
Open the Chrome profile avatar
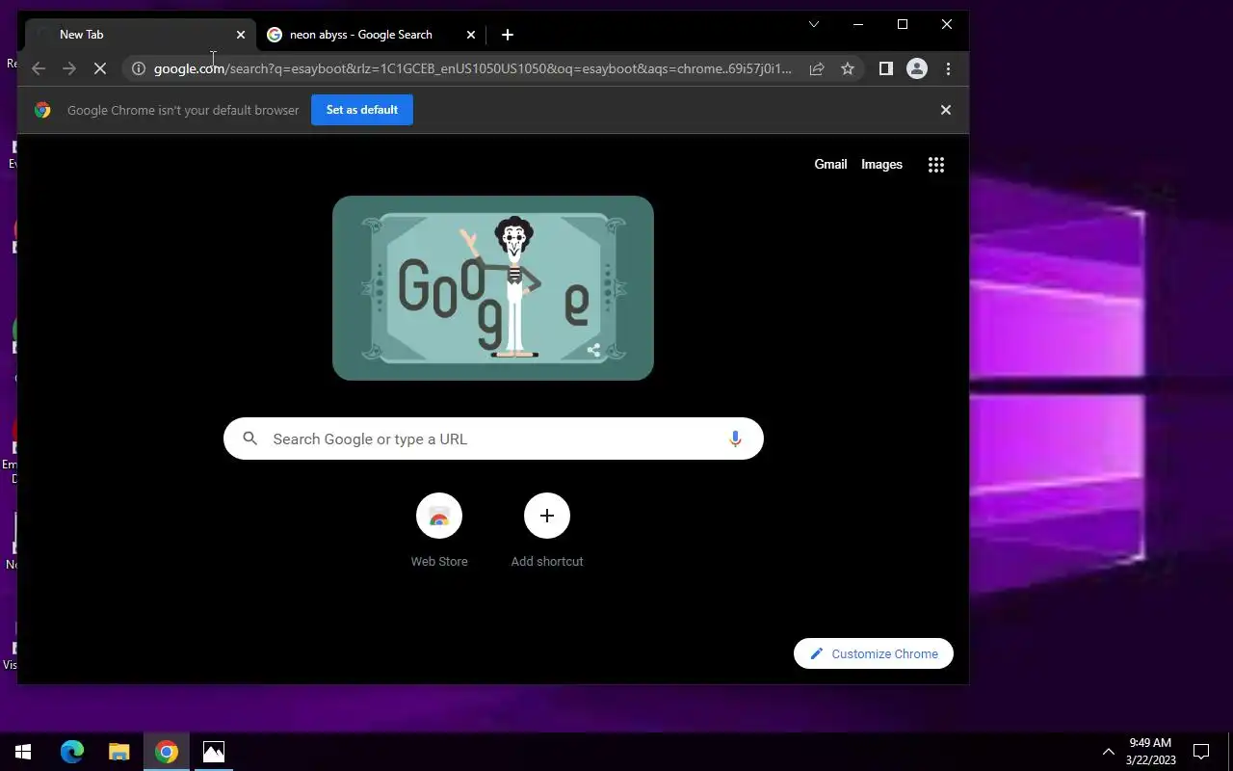tap(917, 68)
